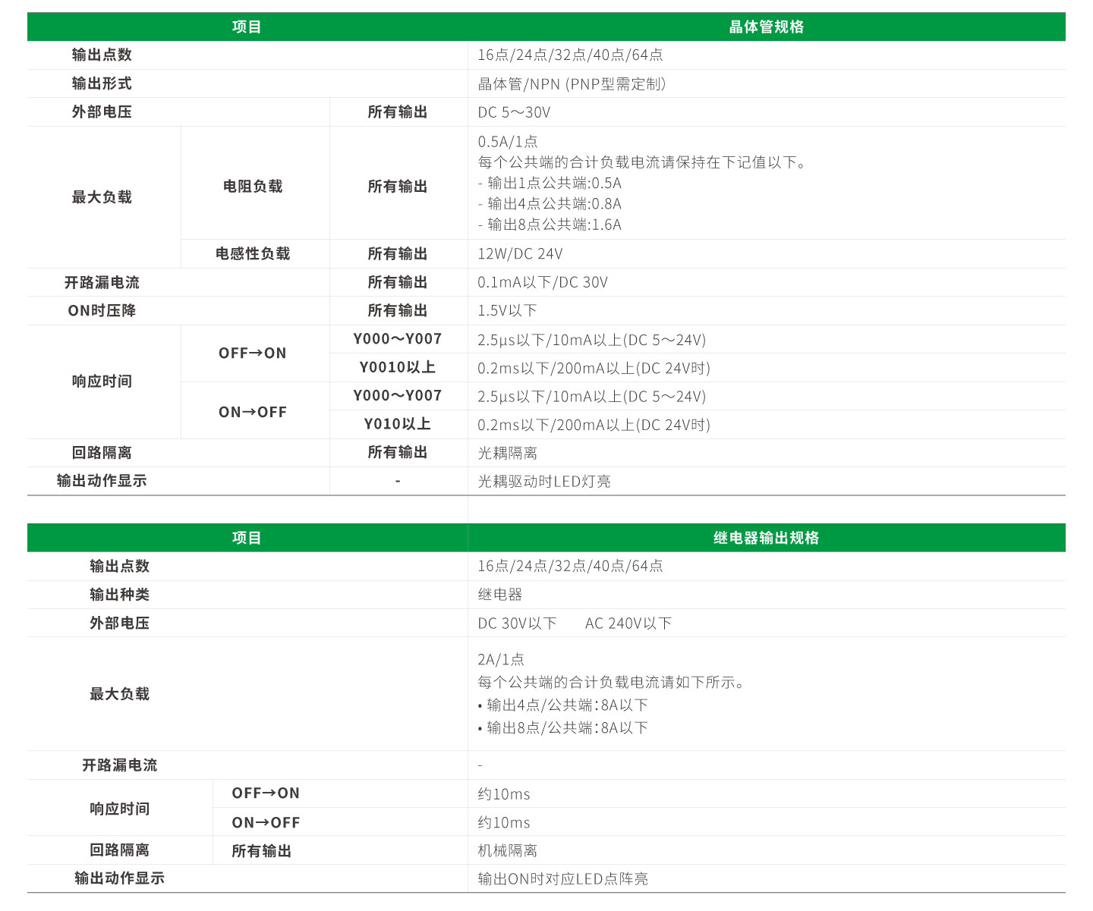This screenshot has width=1093, height=911.
Task: Click the 继电器 value under 输出种类
Action: pyautogui.click(x=499, y=595)
